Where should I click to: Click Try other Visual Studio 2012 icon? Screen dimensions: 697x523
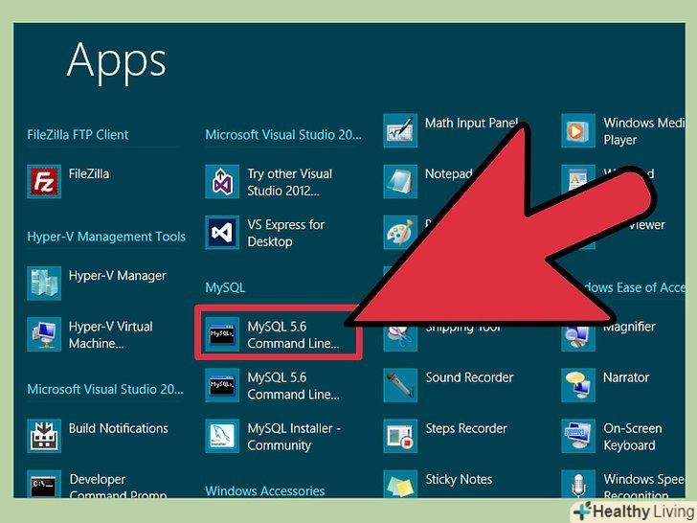222,181
